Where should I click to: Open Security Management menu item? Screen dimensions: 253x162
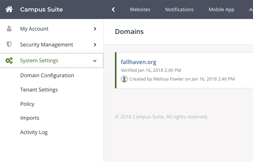52,45
